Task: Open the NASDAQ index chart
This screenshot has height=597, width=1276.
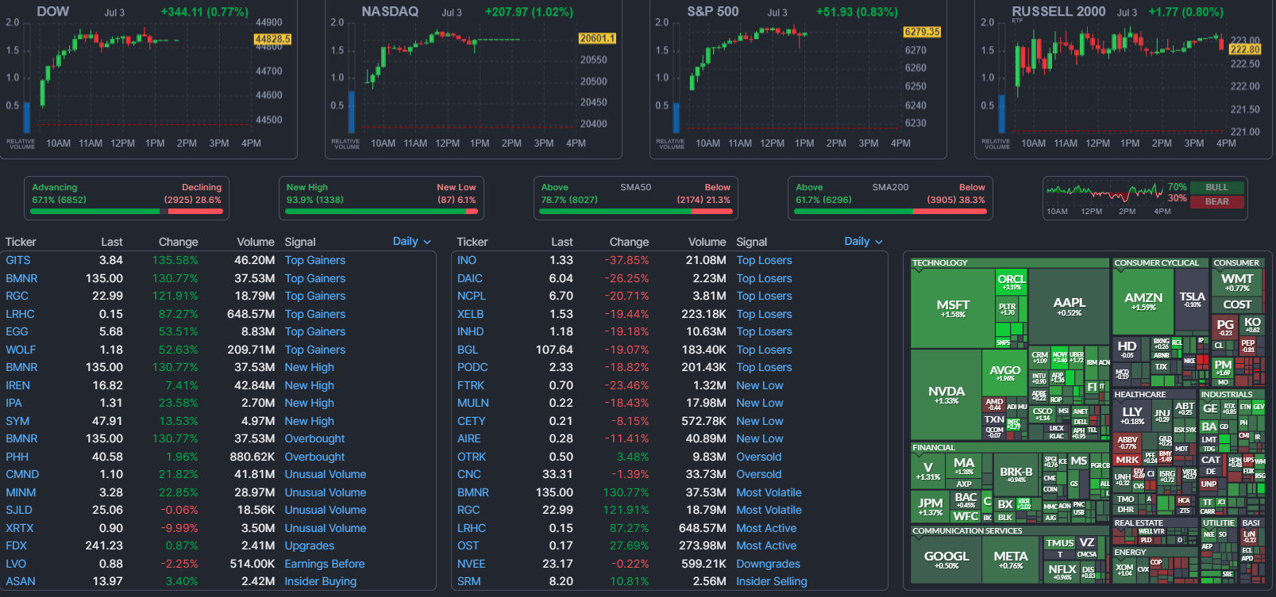Action: click(x=473, y=78)
